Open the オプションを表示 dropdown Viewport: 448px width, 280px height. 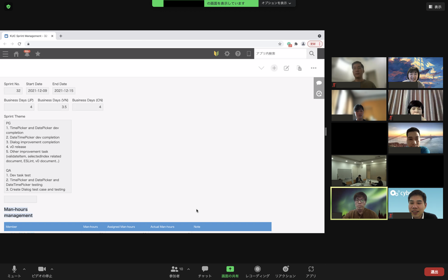(277, 3)
